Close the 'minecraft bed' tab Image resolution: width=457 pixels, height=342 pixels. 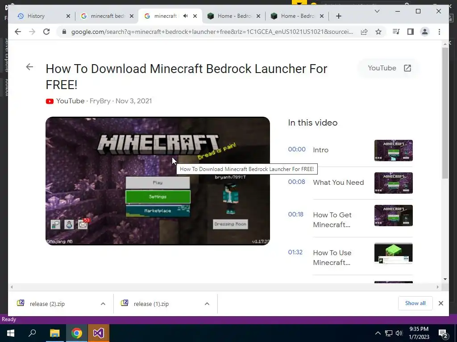click(132, 16)
